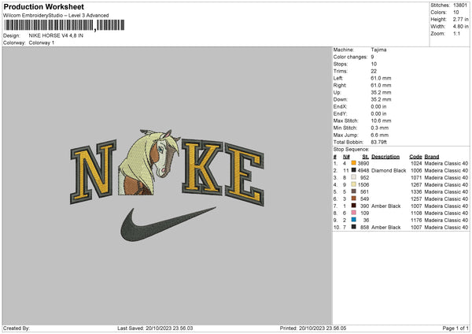
Task: Select the Left value 61.0 mm
Action: pos(381,78)
